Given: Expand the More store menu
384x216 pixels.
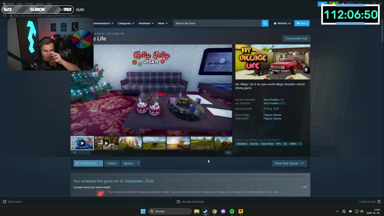Looking at the screenshot, I should [163, 23].
